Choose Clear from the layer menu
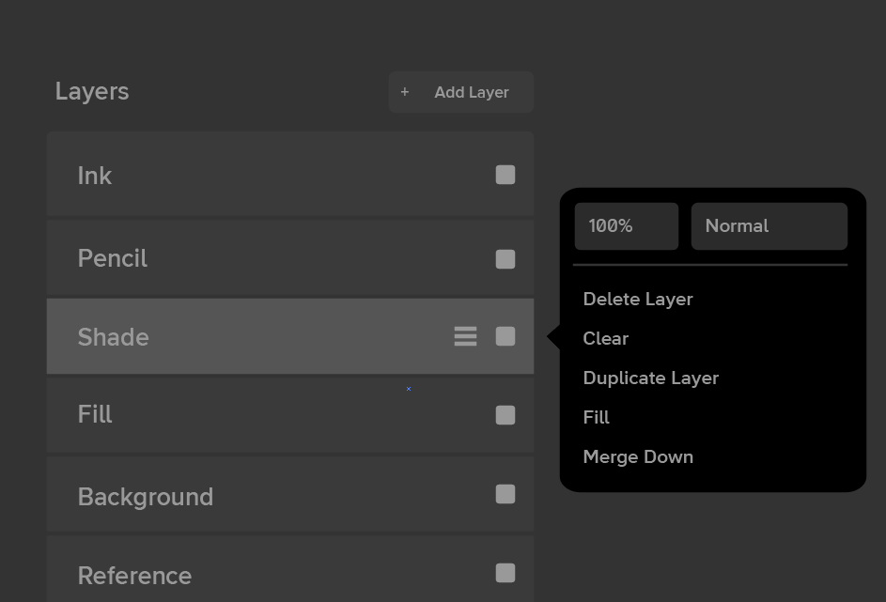Viewport: 886px width, 602px height. coord(606,338)
